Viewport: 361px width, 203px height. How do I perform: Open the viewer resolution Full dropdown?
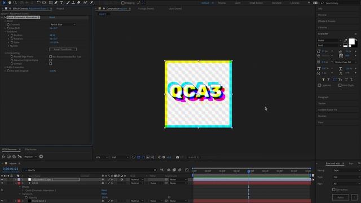(120, 157)
